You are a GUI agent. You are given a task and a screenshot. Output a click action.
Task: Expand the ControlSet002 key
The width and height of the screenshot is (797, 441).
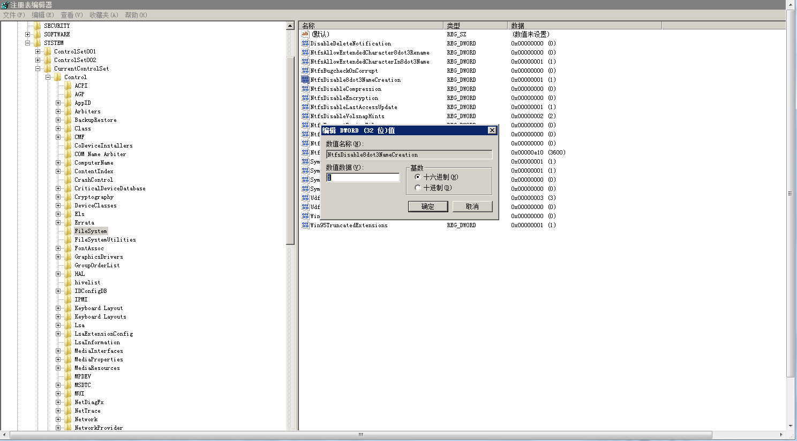[x=38, y=60]
